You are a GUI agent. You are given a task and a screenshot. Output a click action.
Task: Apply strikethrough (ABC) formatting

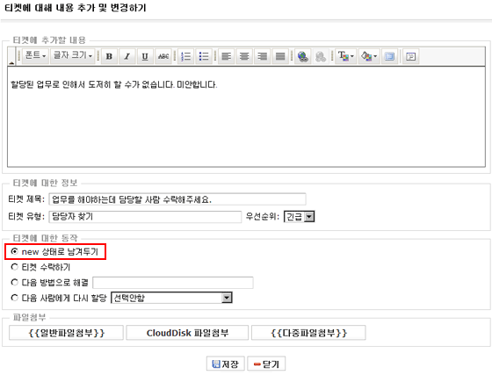coord(163,56)
